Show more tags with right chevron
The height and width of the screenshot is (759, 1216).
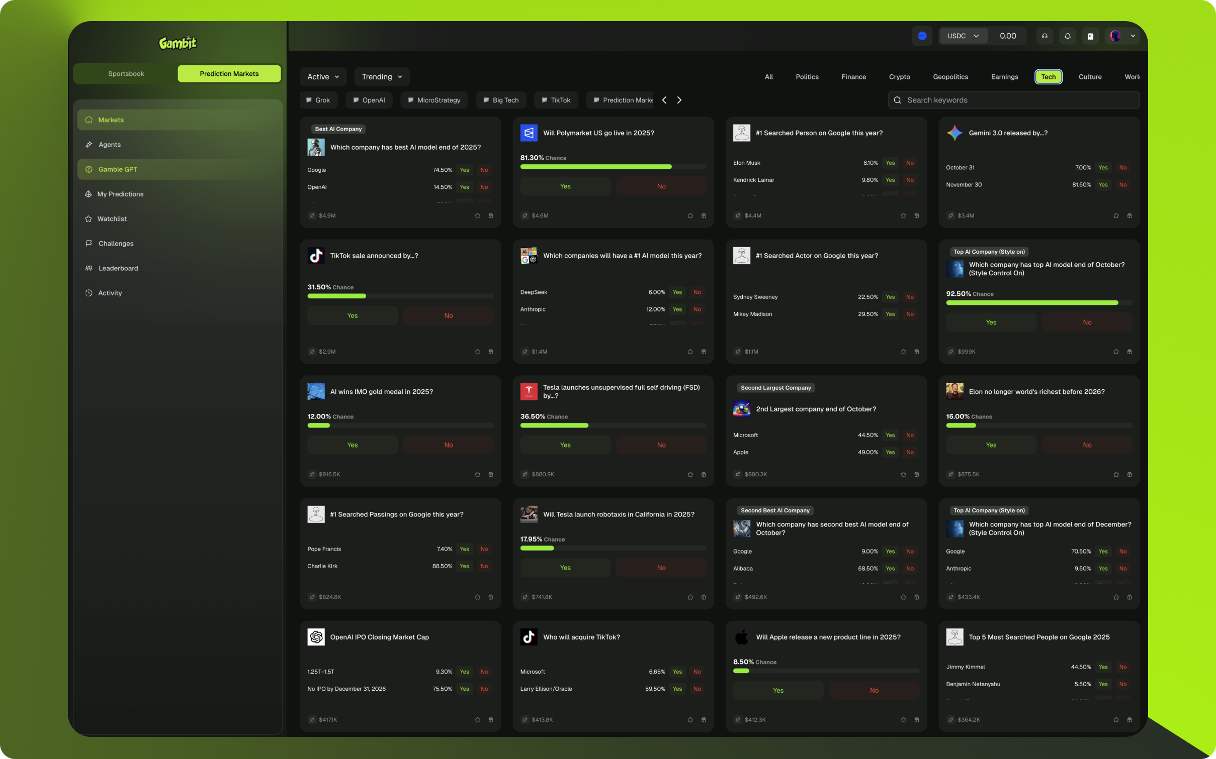[679, 100]
